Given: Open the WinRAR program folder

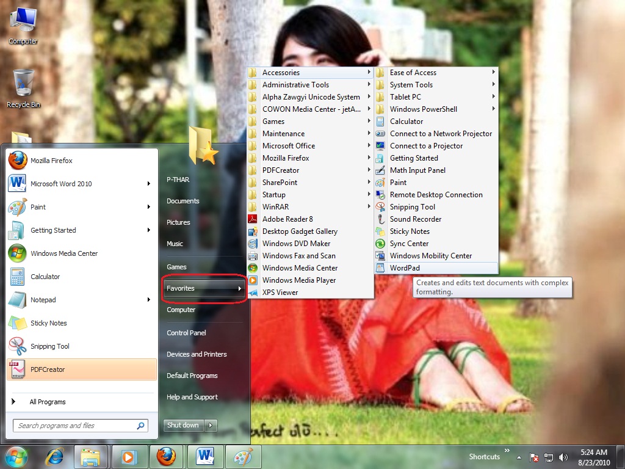Looking at the screenshot, I should click(x=310, y=207).
